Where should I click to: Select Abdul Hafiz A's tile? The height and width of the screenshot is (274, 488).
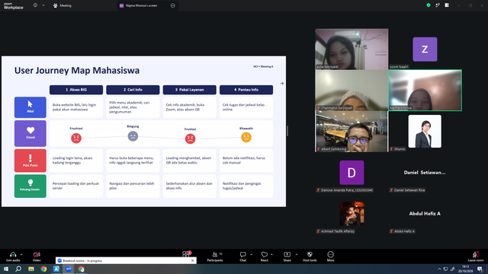[x=425, y=213]
